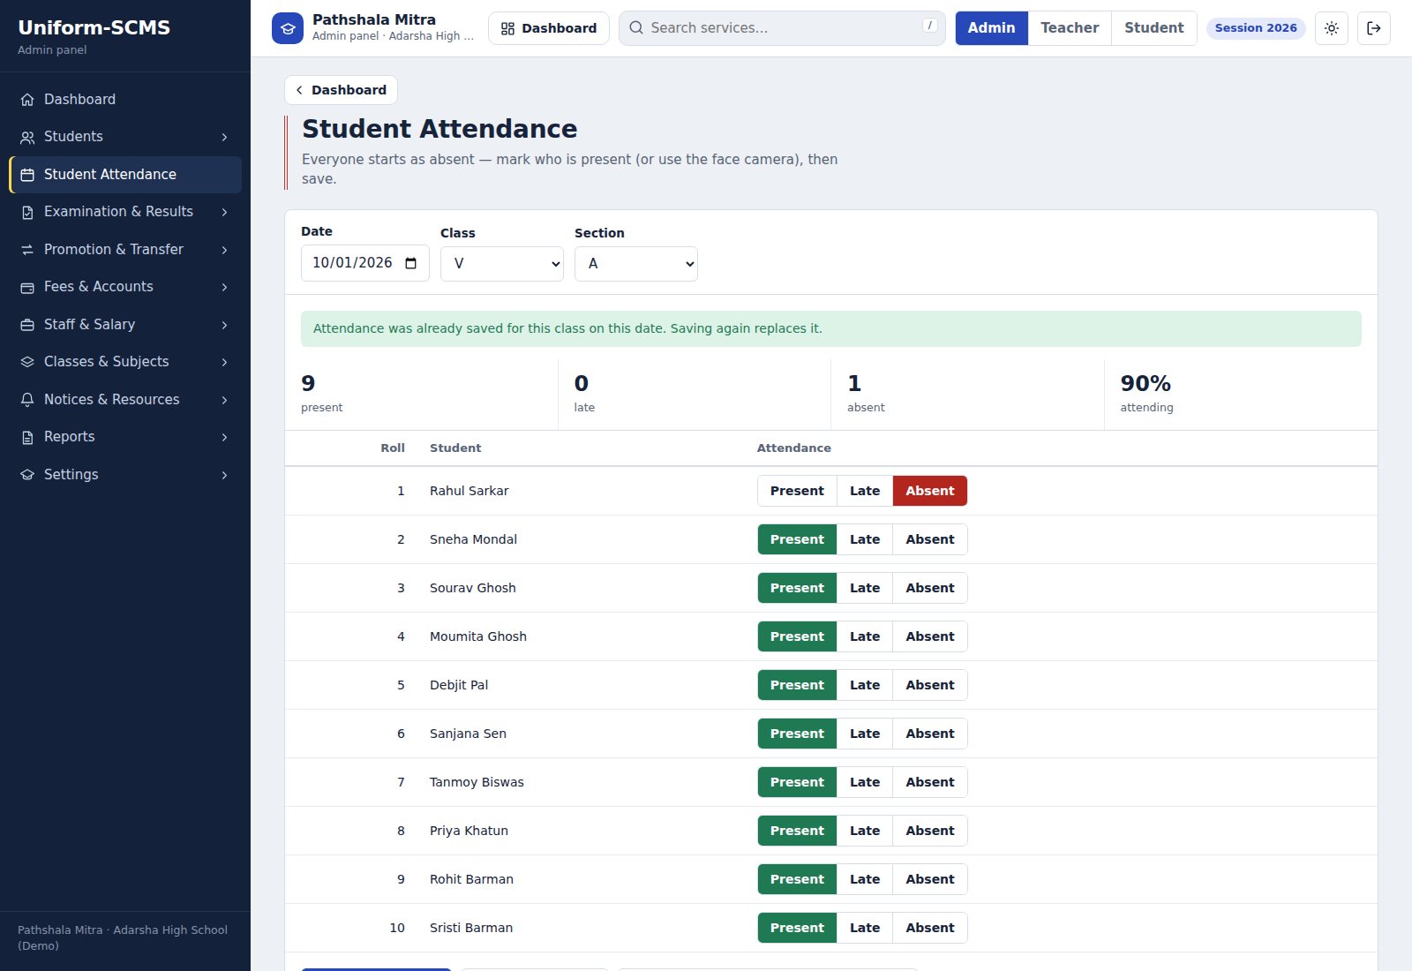Click the Promotion & Transfer arrows icon
Image resolution: width=1412 pixels, height=971 pixels.
point(27,250)
